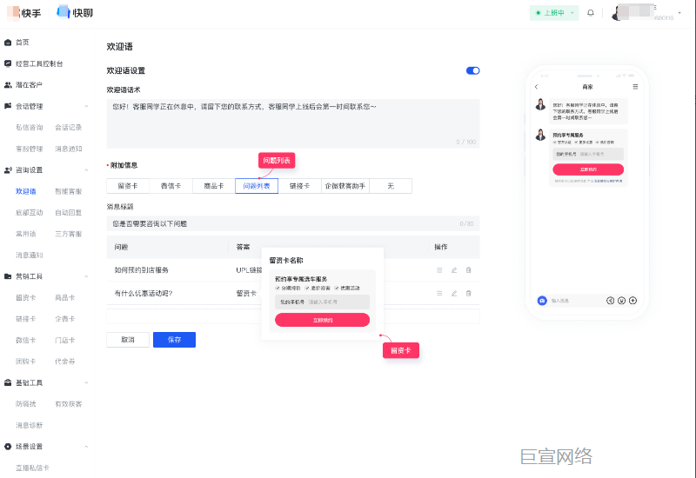This screenshot has width=696, height=478.
Task: Edit the 如何预约到店服务 question
Action: [454, 270]
